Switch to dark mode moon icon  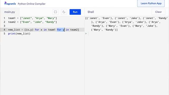click(64, 12)
